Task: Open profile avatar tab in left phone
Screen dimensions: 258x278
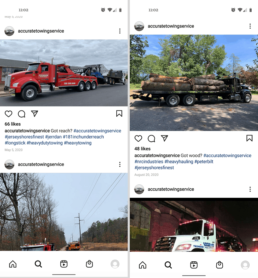Action: pos(115,264)
